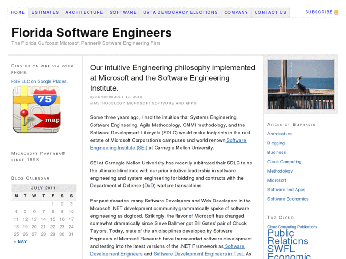Go to Contact Us page
346x259 pixels.
pyautogui.click(x=270, y=12)
